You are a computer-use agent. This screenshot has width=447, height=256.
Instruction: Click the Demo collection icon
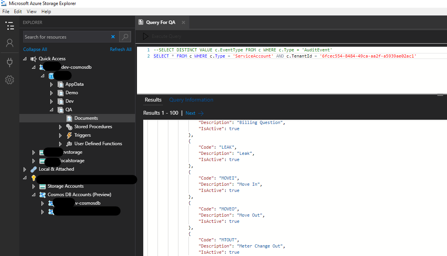coord(60,93)
